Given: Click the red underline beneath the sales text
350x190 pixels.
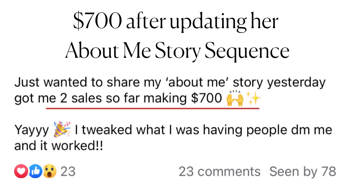Looking at the screenshot, I should 153,109.
